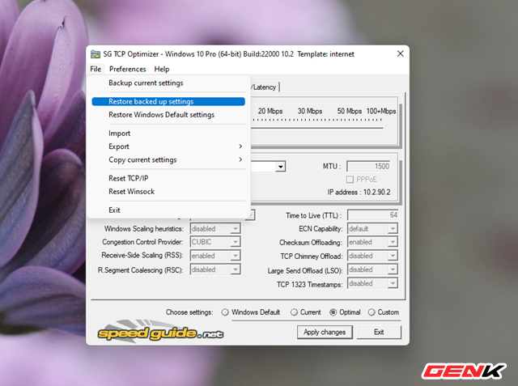Click the Exit button at bottom
The width and height of the screenshot is (518, 386).
tap(379, 332)
